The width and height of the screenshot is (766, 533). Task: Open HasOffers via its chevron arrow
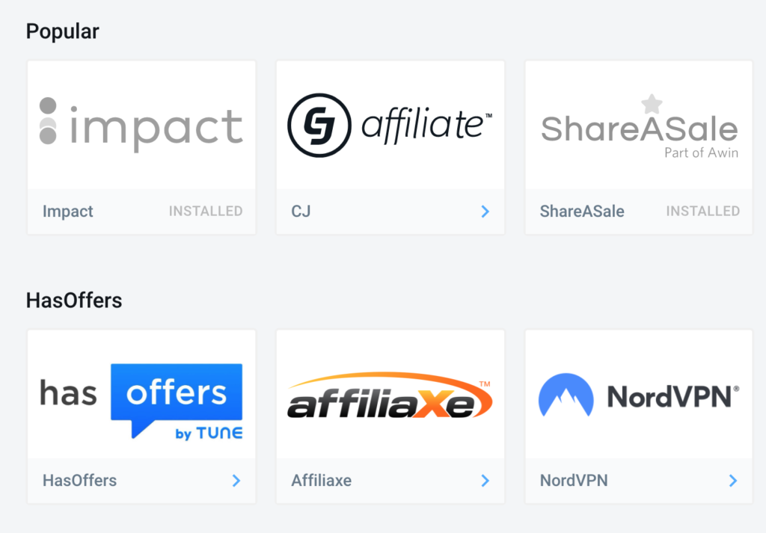pos(236,481)
